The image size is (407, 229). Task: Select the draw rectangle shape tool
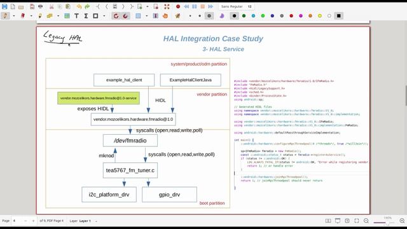pos(95,16)
